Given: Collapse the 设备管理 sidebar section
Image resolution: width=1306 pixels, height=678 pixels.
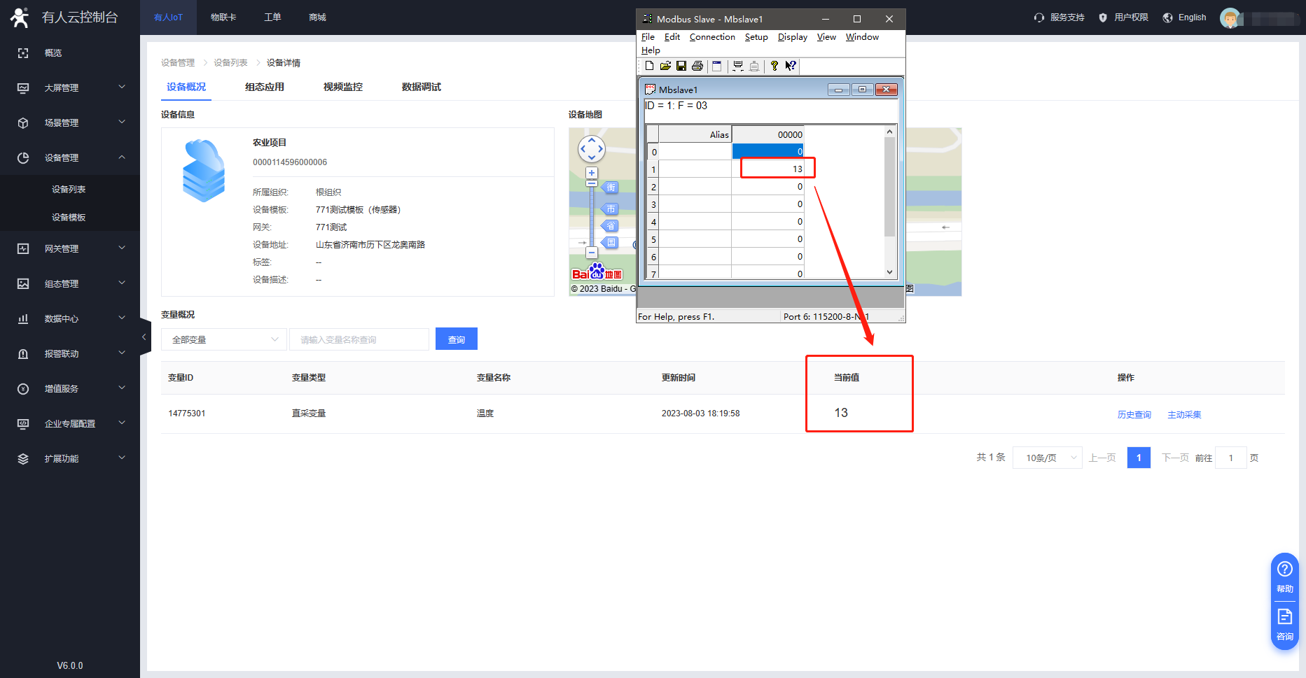Looking at the screenshot, I should [70, 157].
